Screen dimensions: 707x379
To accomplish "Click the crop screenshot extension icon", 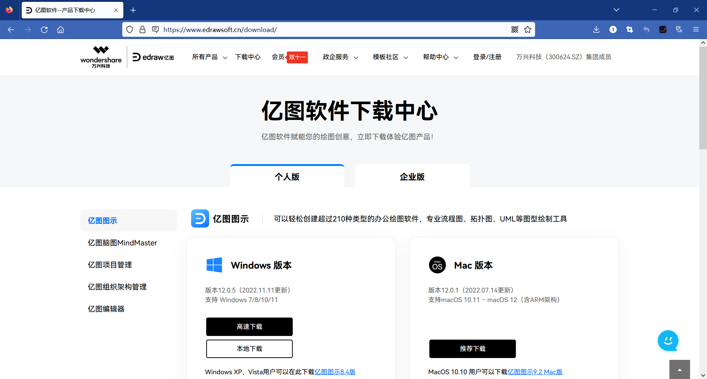I will pos(630,29).
